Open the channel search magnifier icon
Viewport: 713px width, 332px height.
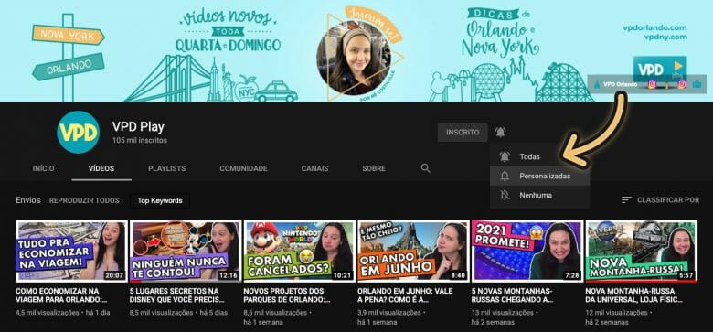pyautogui.click(x=426, y=168)
